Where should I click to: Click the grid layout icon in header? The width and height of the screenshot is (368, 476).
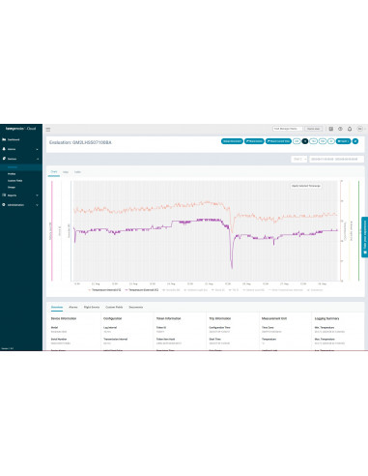pos(330,129)
